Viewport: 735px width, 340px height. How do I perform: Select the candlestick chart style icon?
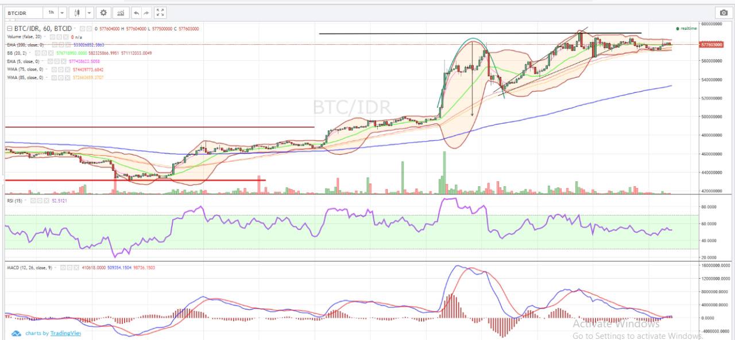77,12
